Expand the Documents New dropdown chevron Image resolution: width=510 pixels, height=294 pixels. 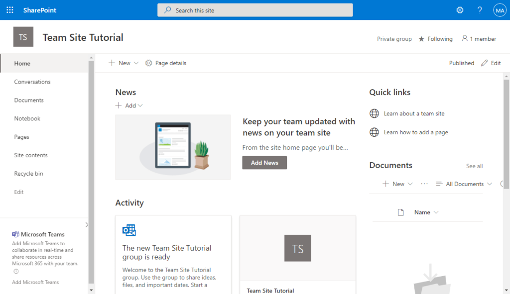[410, 184]
